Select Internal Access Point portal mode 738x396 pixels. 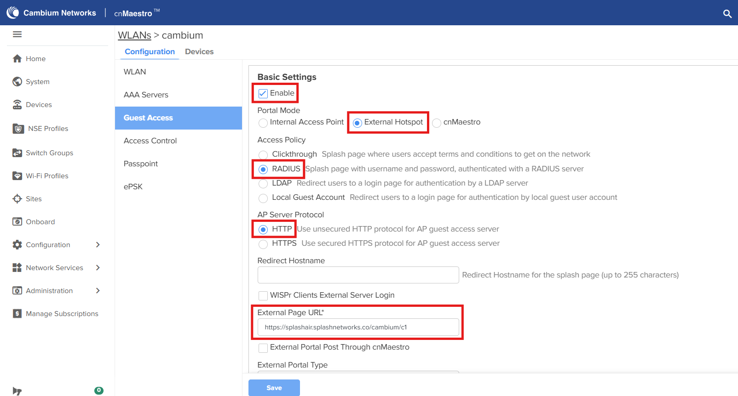click(263, 123)
